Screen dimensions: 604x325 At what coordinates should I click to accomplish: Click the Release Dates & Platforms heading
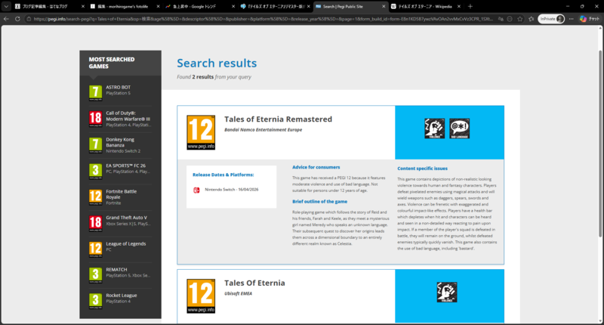(x=223, y=175)
